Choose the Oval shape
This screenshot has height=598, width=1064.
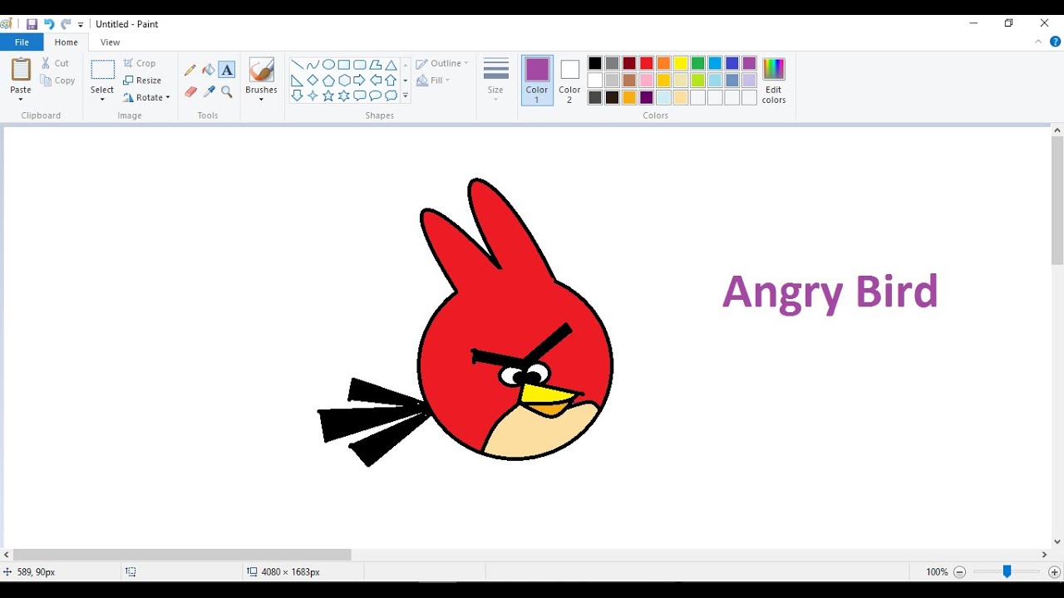(x=328, y=65)
